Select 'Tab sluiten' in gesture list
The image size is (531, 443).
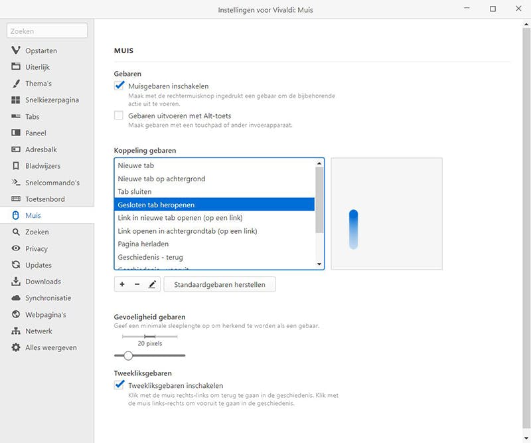(x=214, y=191)
